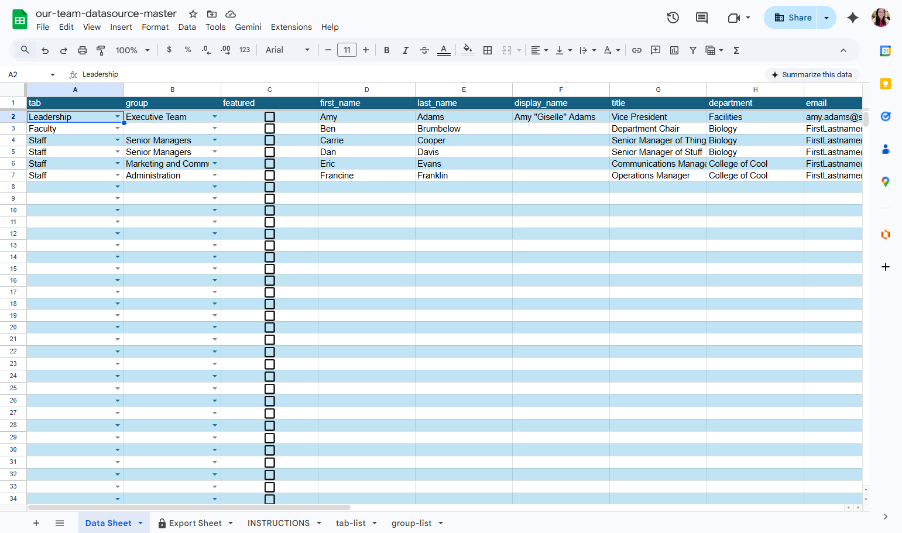Apply italic formatting
902x533 pixels.
405,50
